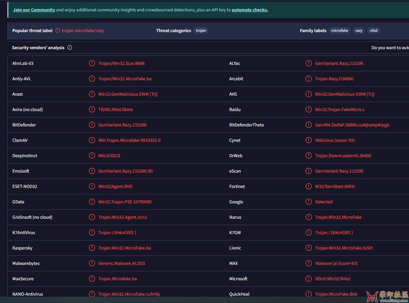Select the Arcabit vendor name
The width and height of the screenshot is (409, 303).
[236, 79]
